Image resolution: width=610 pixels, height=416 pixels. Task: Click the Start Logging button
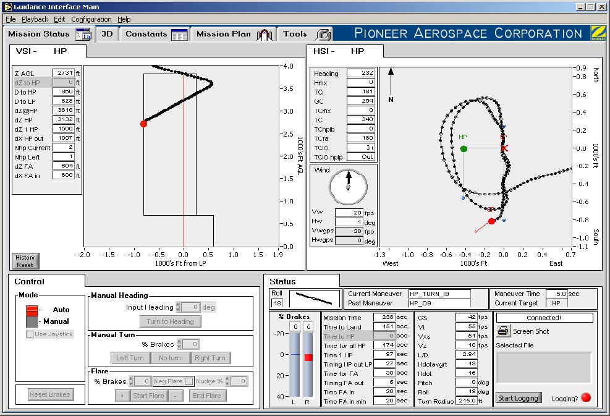click(518, 397)
